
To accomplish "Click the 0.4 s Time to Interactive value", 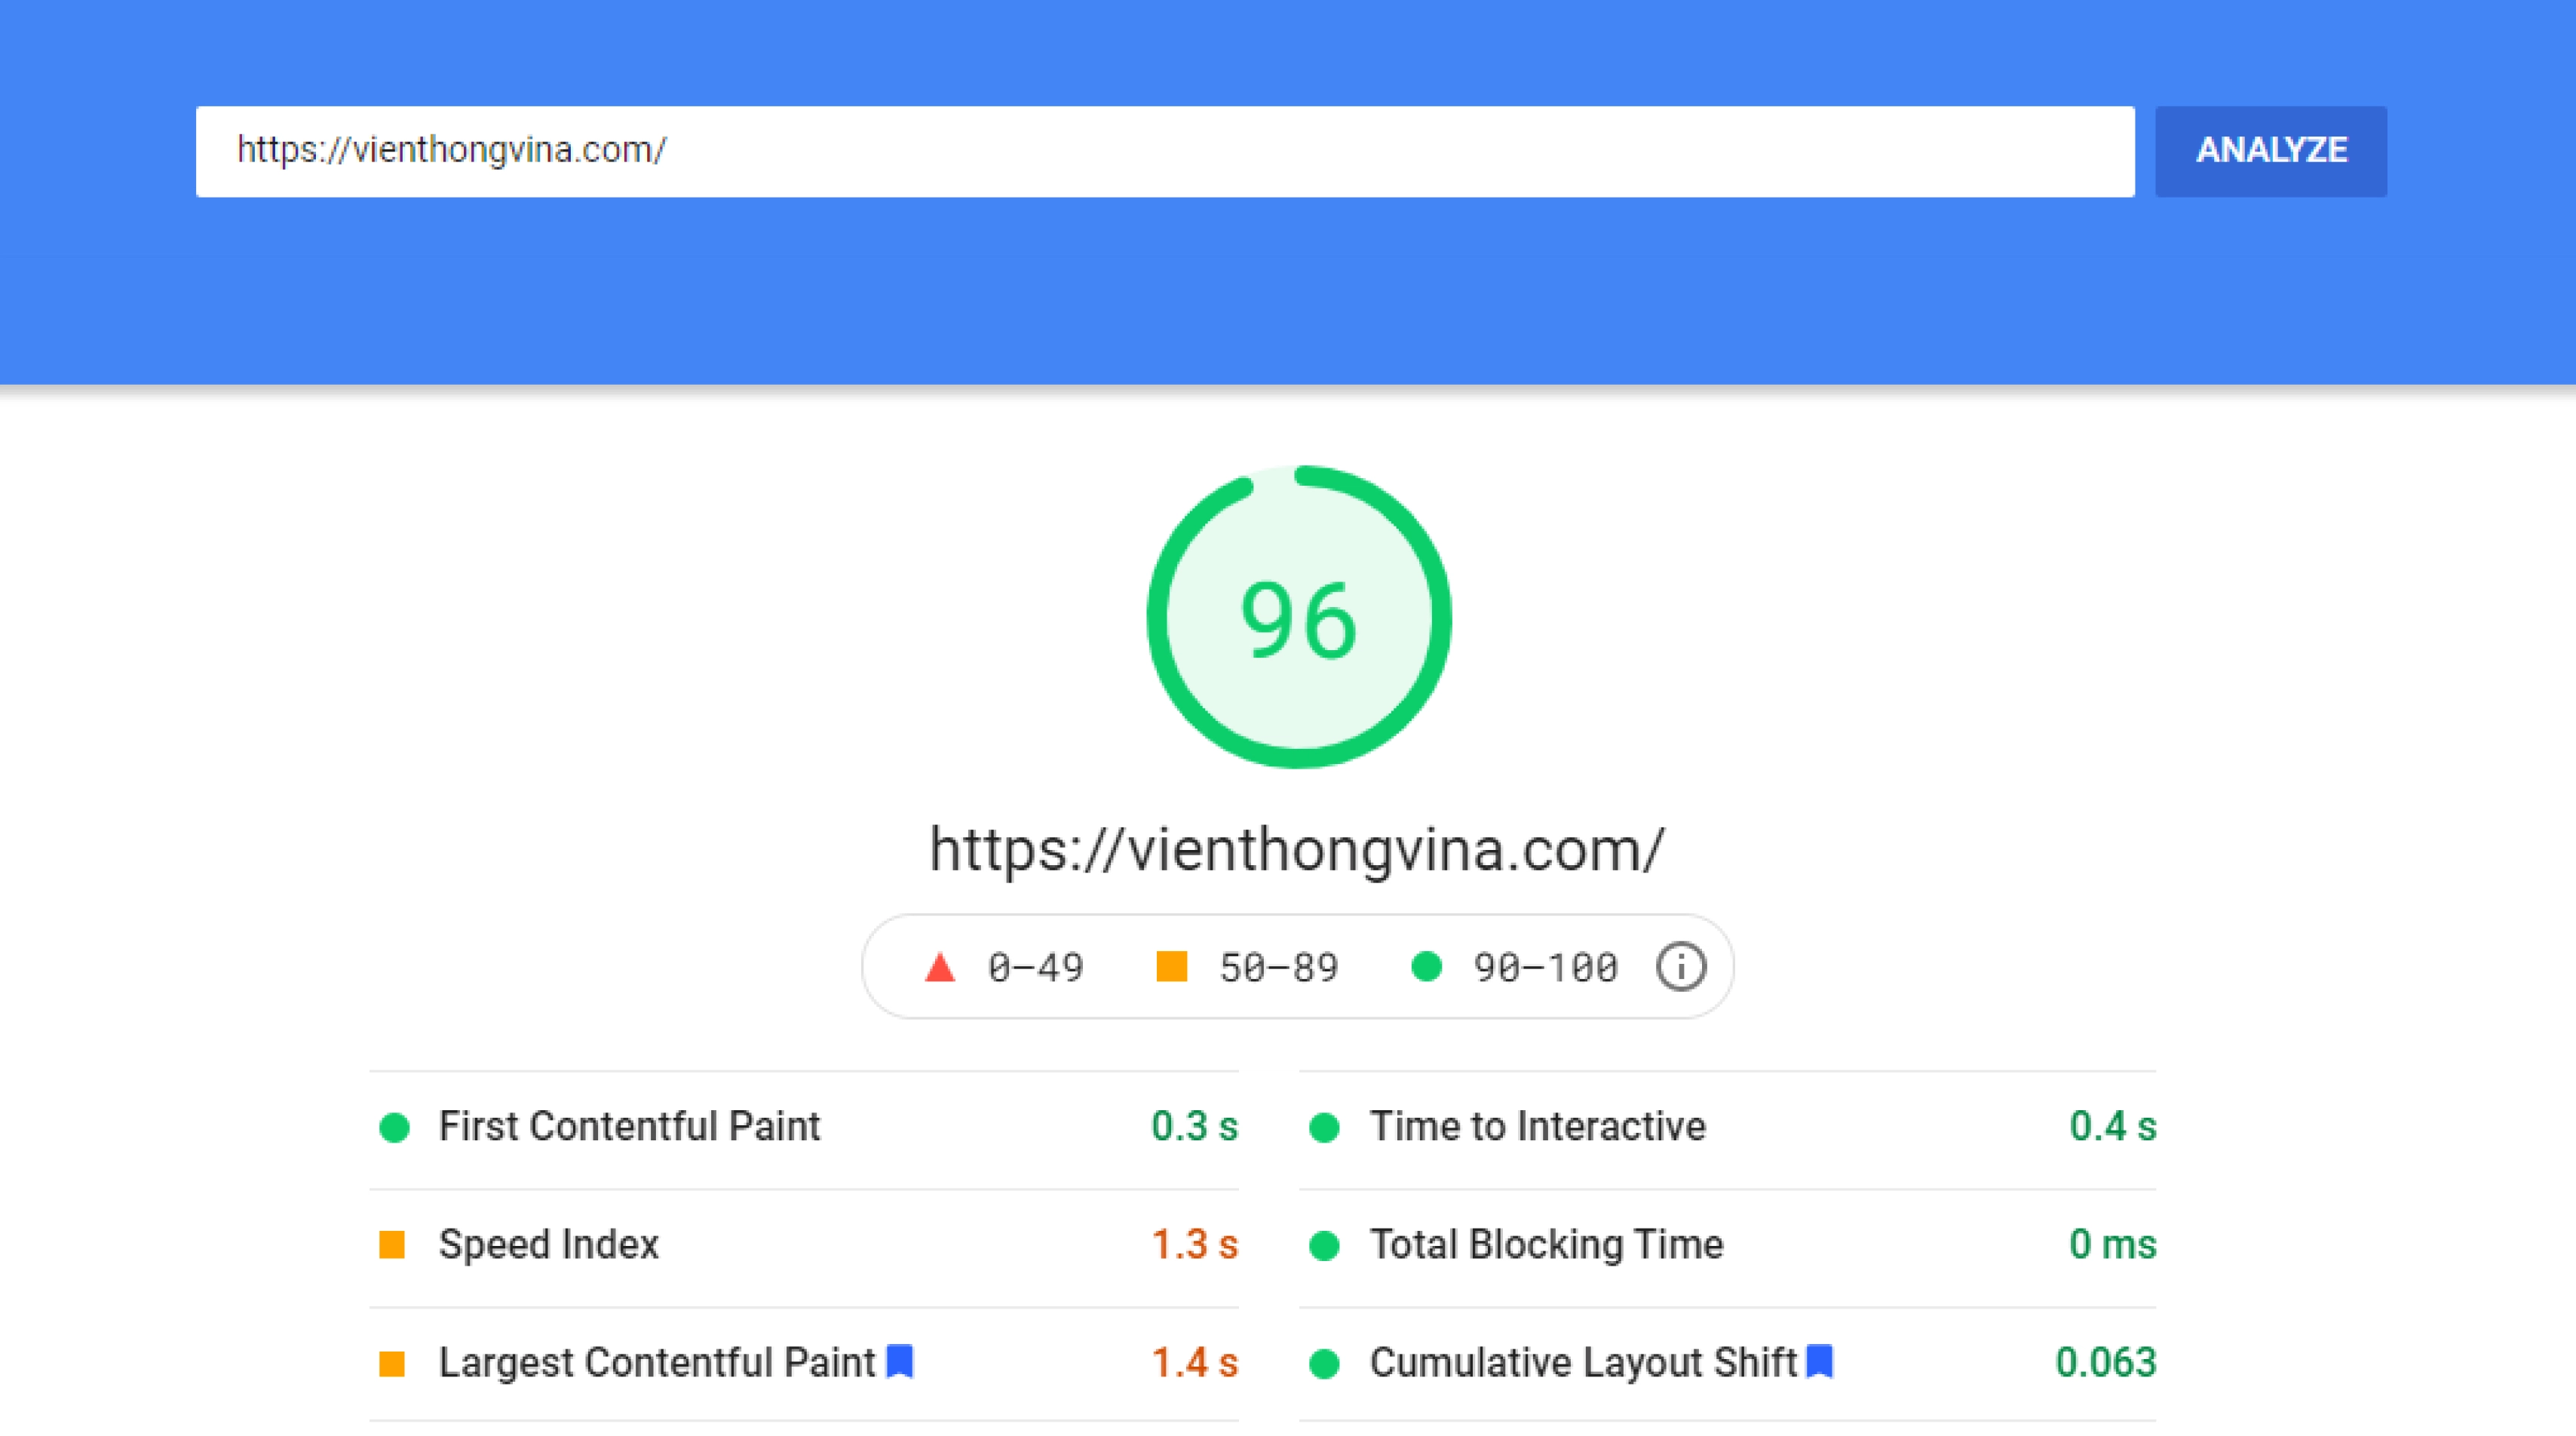I will (x=2113, y=1127).
